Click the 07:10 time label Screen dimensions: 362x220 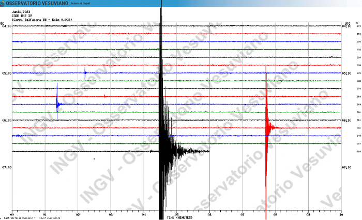[x=346, y=167]
